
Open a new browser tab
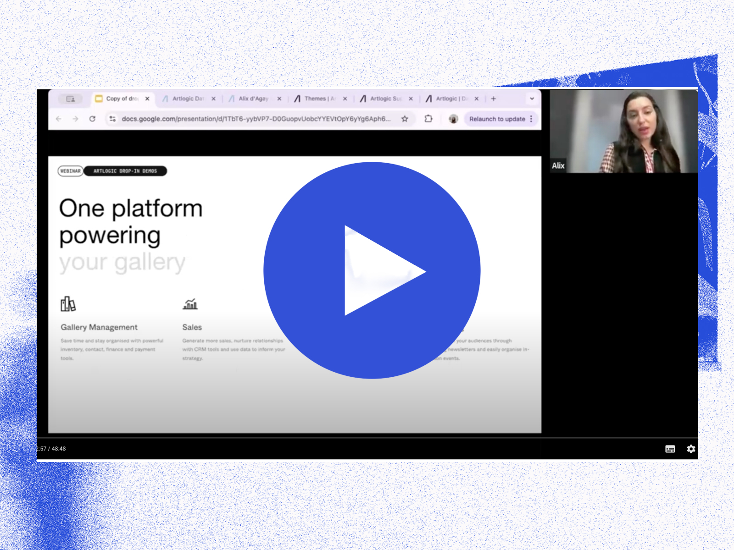coord(494,99)
